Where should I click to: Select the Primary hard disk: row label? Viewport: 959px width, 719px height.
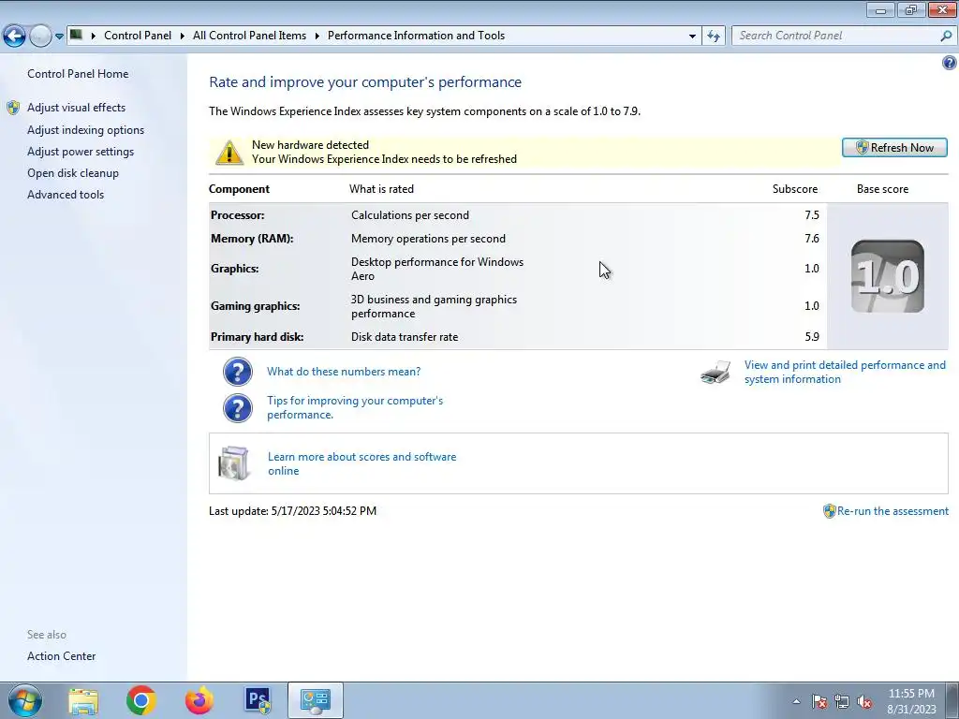[257, 337]
